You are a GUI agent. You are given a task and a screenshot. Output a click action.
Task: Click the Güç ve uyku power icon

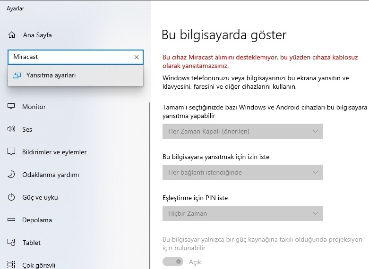click(11, 197)
